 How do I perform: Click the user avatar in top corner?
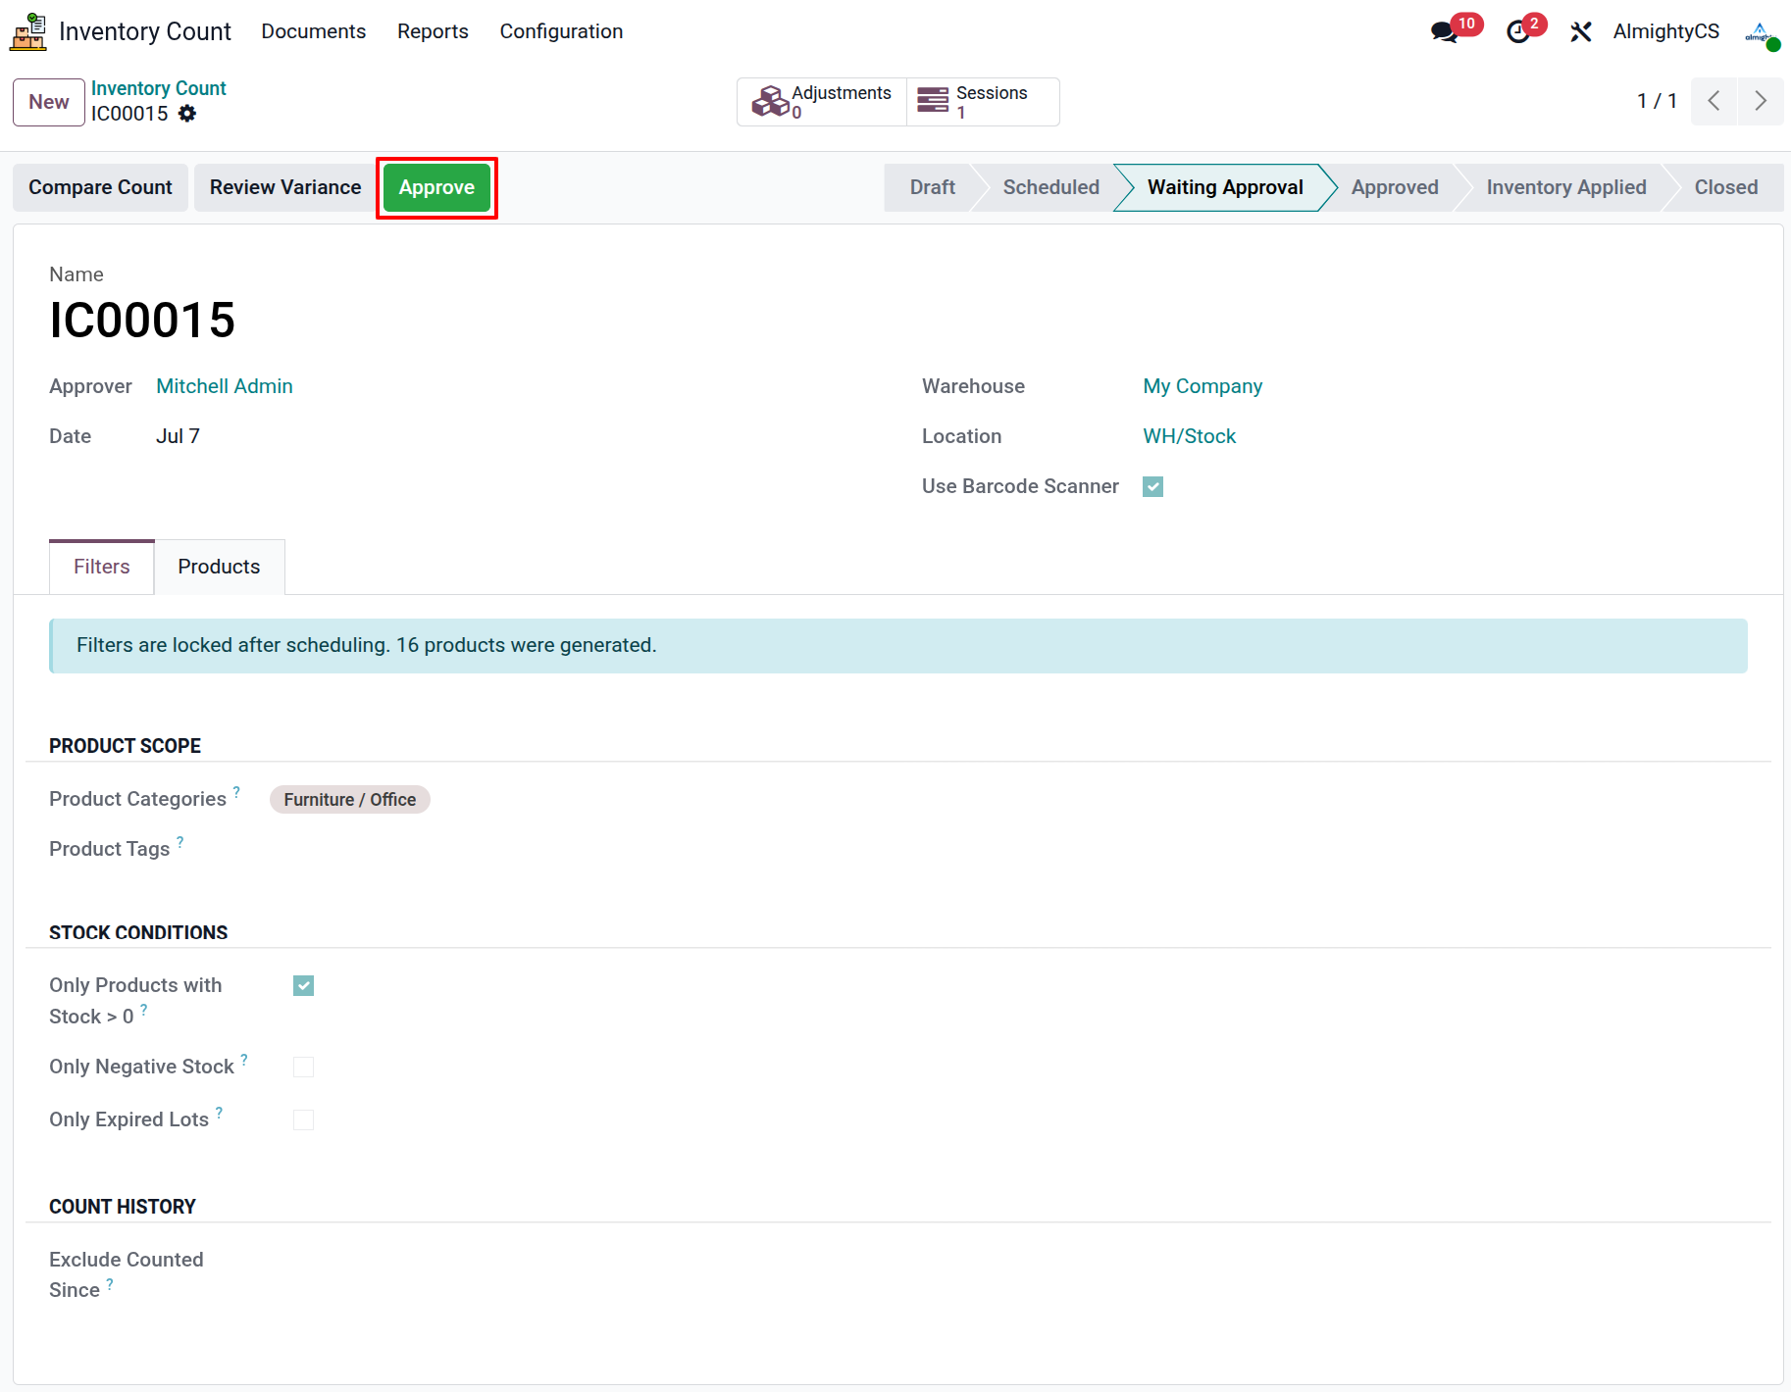point(1761,31)
